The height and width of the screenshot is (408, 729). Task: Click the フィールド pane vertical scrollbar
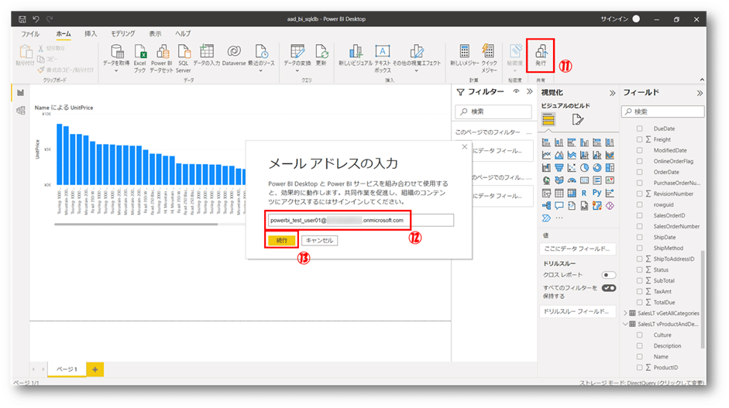pyautogui.click(x=703, y=298)
